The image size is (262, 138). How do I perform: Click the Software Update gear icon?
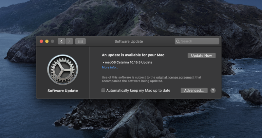63,70
